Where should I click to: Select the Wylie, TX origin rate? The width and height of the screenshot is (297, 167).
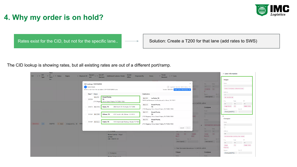tap(86, 107)
